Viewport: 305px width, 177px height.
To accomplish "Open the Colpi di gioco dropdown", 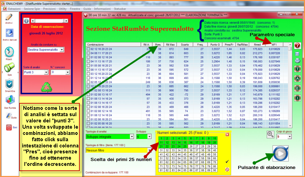I will [290, 137].
